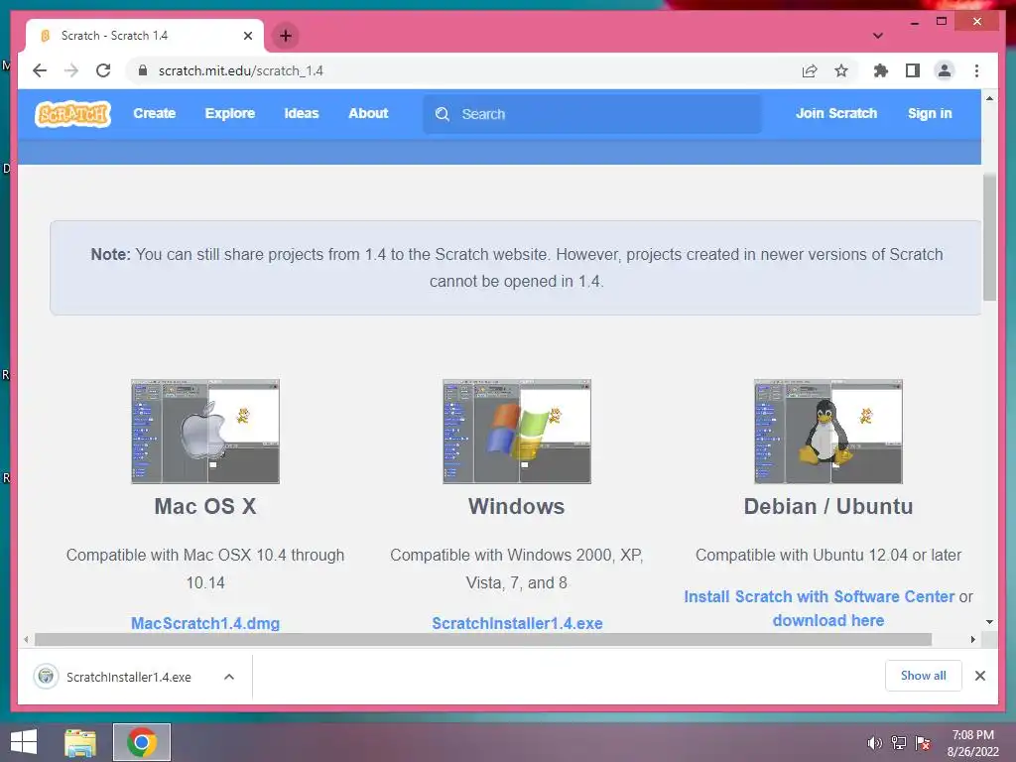Bookmark this page with the star icon
Image resolution: width=1016 pixels, height=762 pixels.
(841, 70)
